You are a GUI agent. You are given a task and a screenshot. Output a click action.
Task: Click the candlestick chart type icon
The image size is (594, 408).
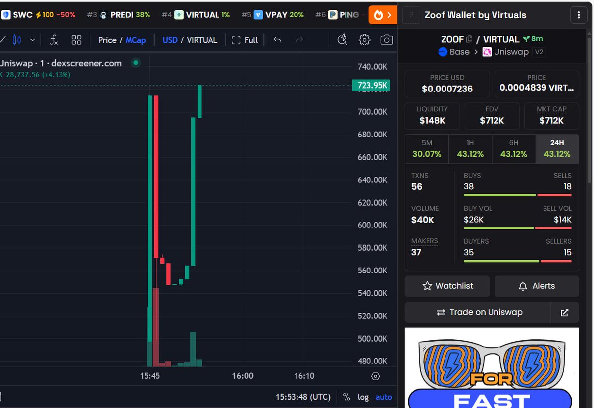(x=16, y=40)
